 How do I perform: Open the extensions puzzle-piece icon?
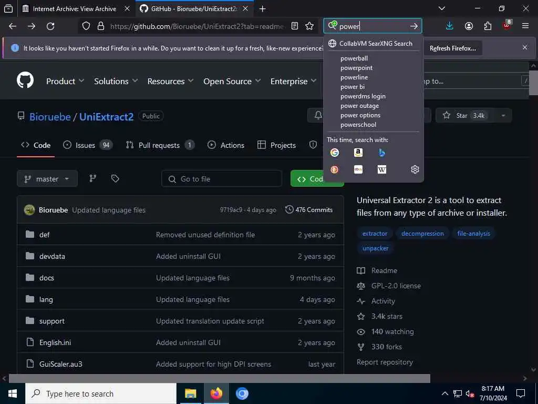[488, 26]
